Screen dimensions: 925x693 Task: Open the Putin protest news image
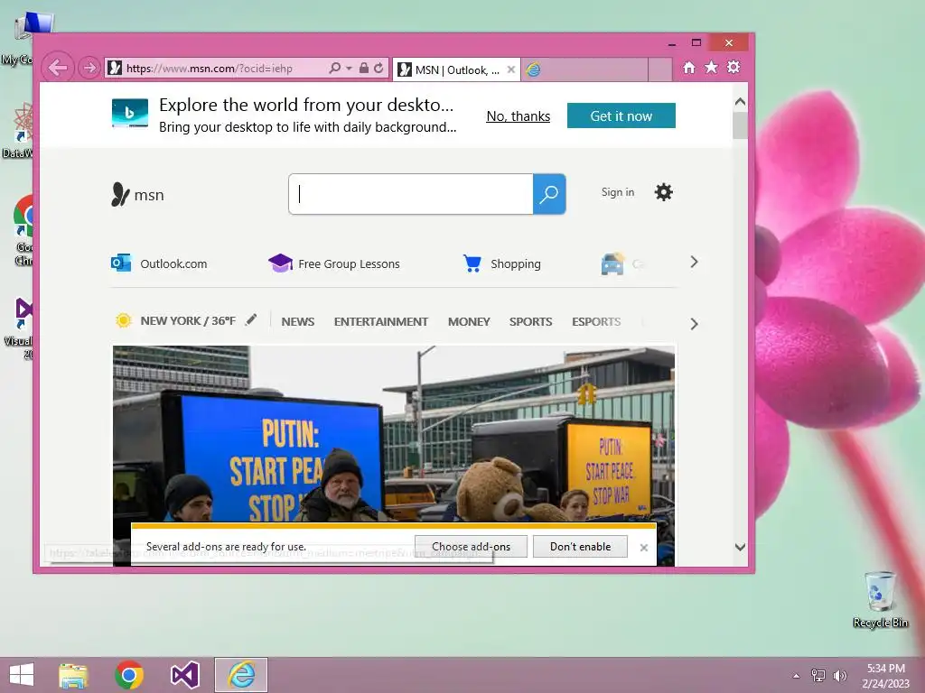click(x=394, y=433)
